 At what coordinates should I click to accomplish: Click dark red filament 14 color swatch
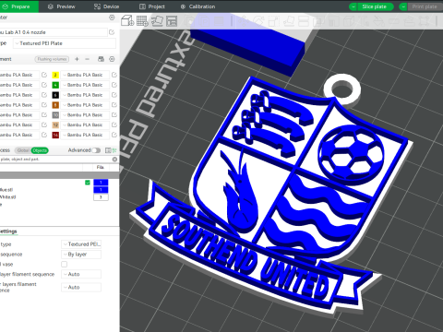55,135
